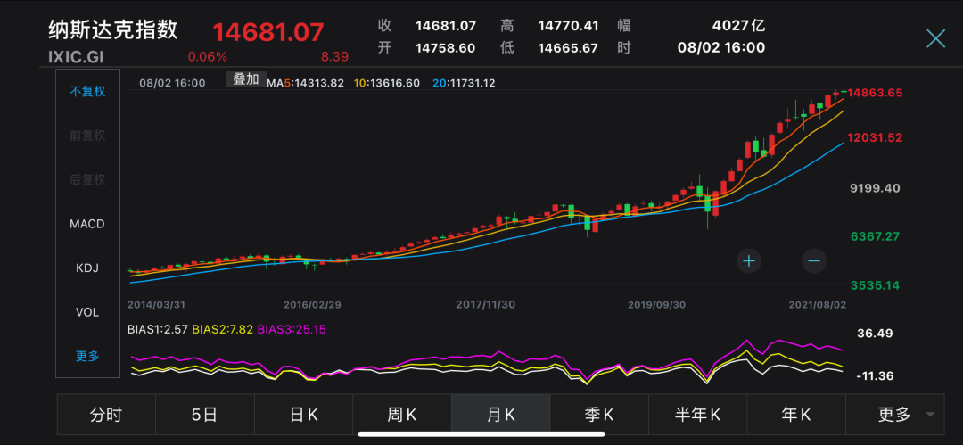Tap the ticker code IXIC.GI
This screenshot has height=445, width=963.
77,56
